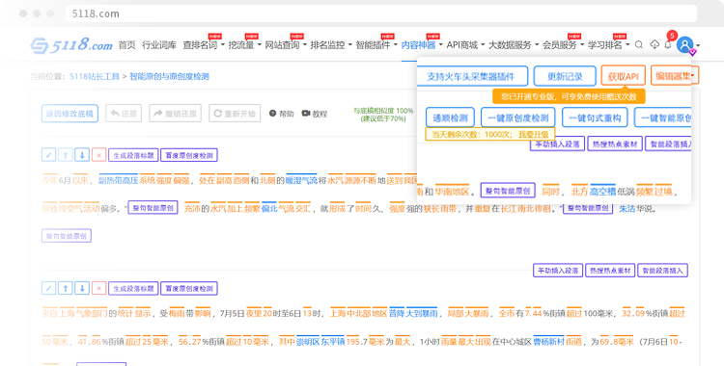Move paragraph 来自上海气象部门 up with arrow icon

point(66,289)
